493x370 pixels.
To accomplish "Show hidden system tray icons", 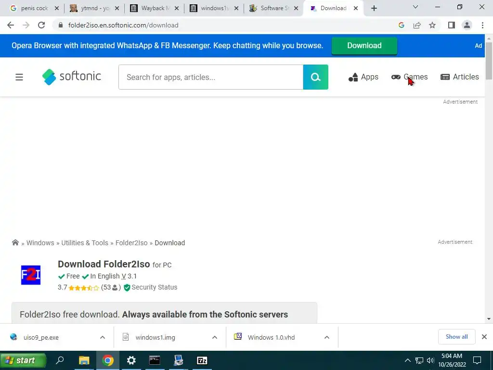I will click(x=407, y=360).
